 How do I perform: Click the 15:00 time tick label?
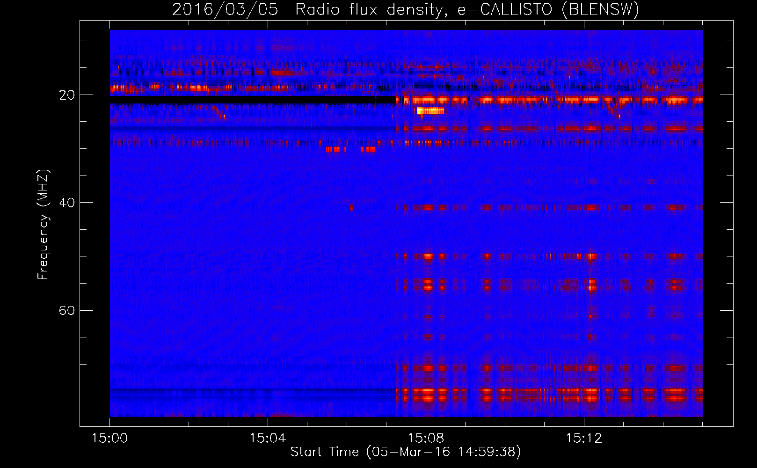110,439
